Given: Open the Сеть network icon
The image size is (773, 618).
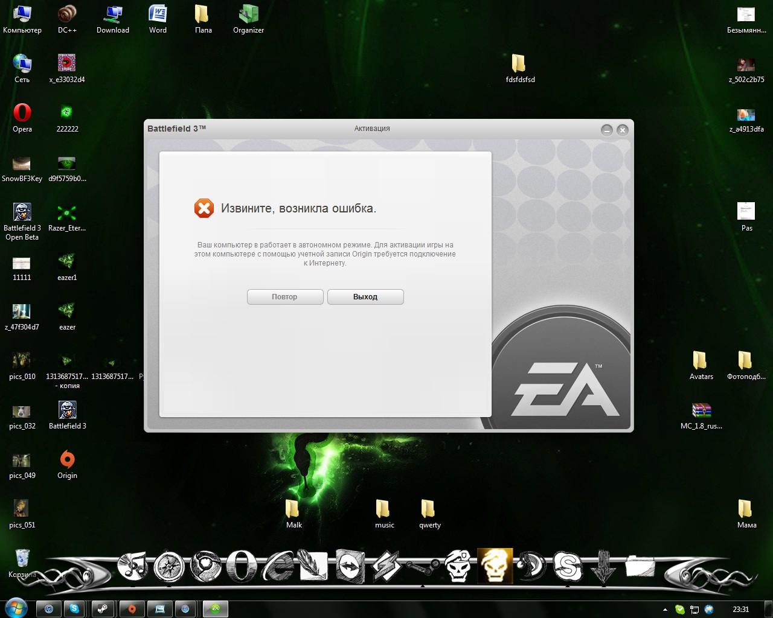Looking at the screenshot, I should (x=22, y=69).
